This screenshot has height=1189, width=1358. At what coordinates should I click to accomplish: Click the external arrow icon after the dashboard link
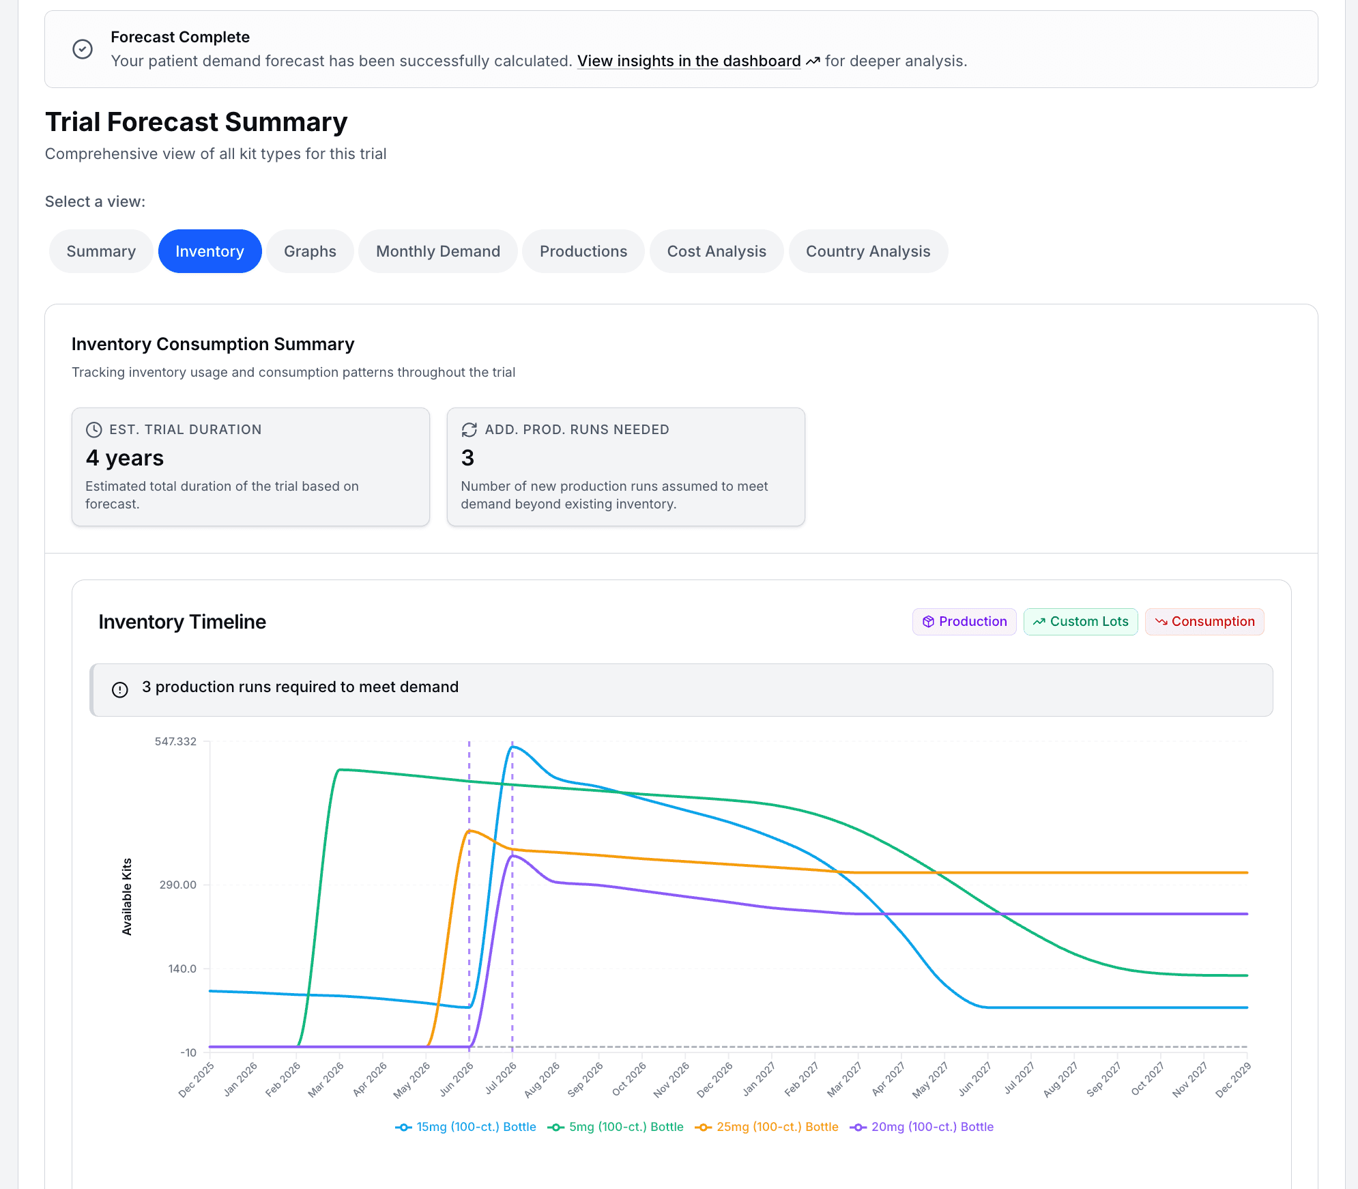[x=813, y=61]
